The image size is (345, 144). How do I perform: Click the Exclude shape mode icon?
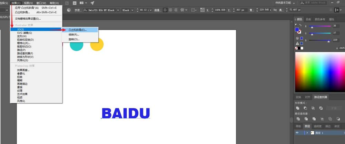(321, 108)
